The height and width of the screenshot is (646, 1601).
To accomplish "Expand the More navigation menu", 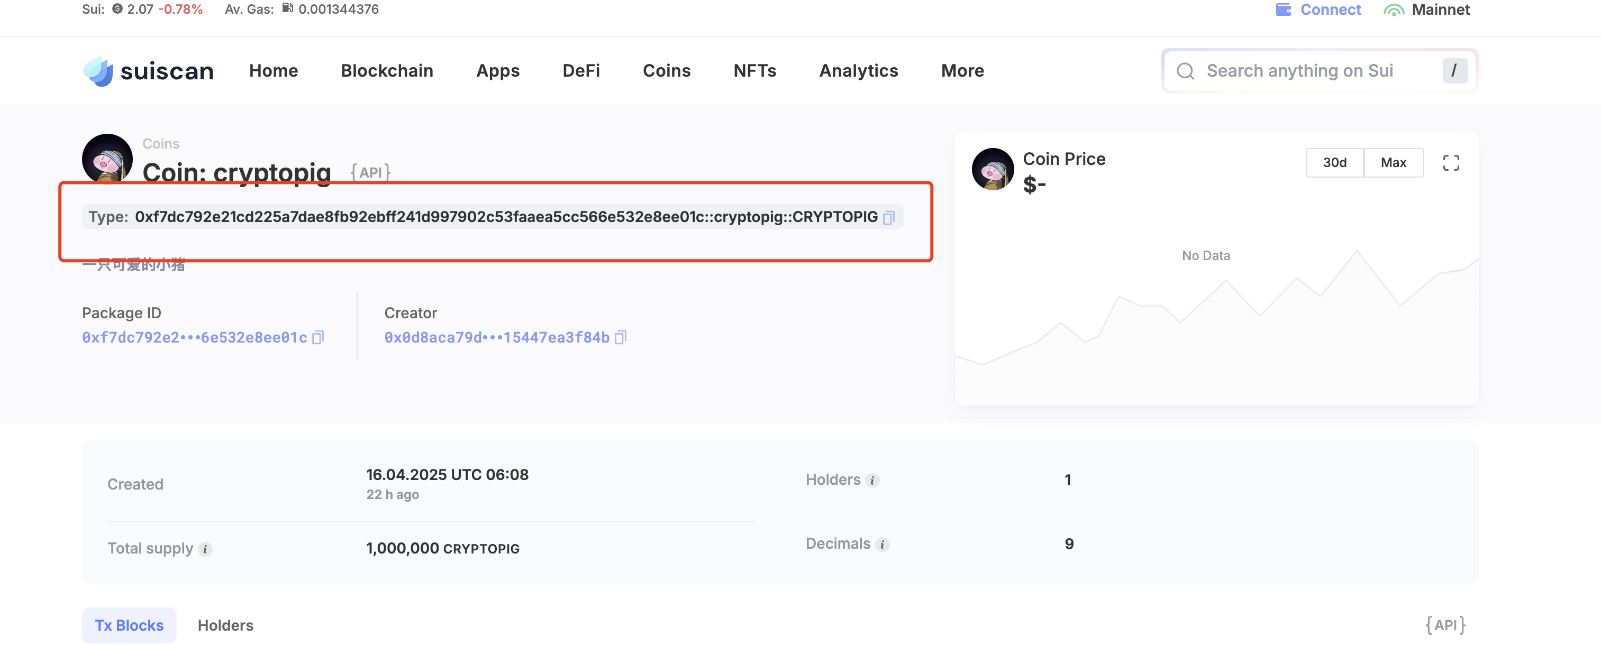I will 962,71.
